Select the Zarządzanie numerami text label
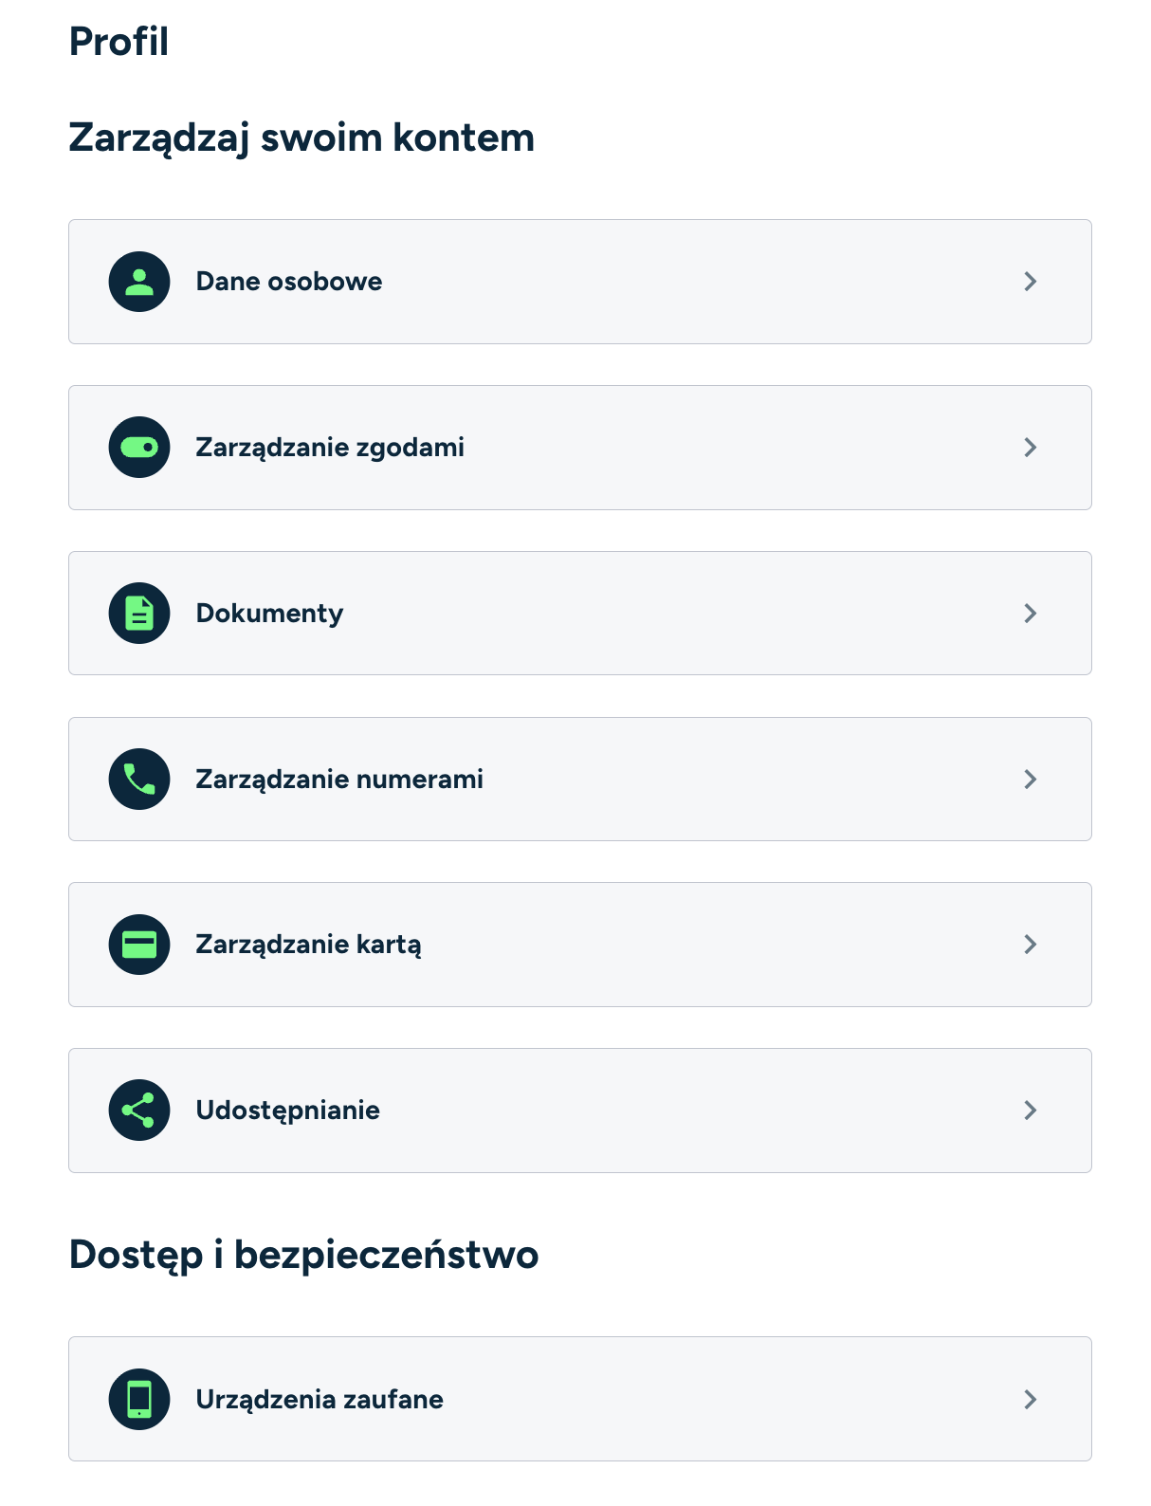 tap(338, 780)
